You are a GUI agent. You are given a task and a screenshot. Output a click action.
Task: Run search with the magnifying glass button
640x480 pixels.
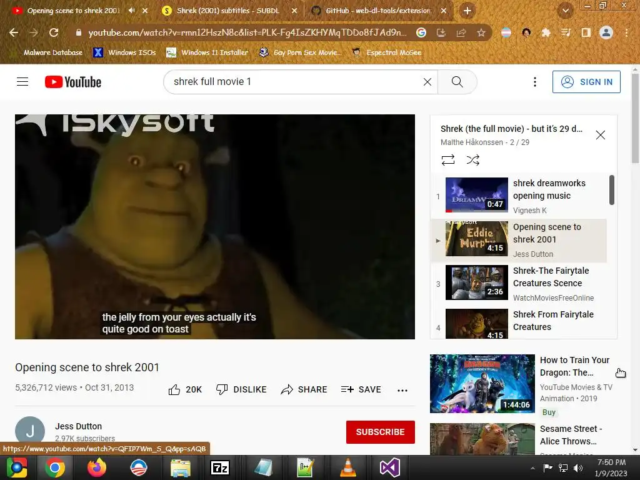point(457,82)
